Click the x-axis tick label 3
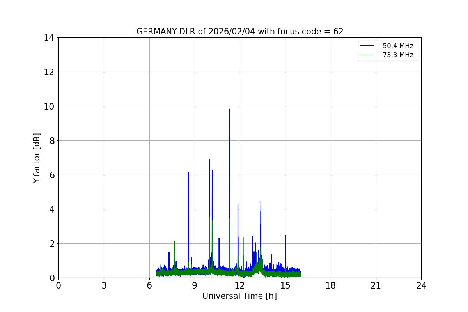468x312 pixels. (x=104, y=285)
